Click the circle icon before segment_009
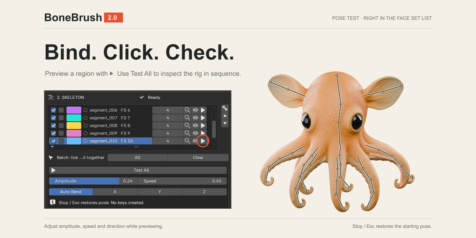This screenshot has width=476, height=238. point(85,133)
